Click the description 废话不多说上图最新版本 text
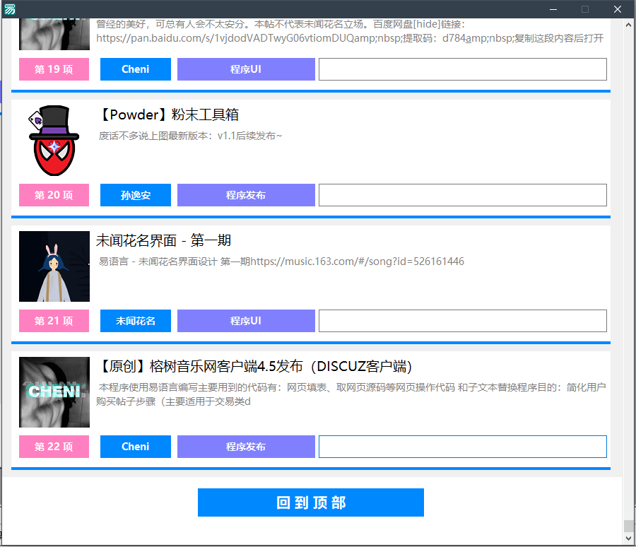 pyautogui.click(x=190, y=136)
